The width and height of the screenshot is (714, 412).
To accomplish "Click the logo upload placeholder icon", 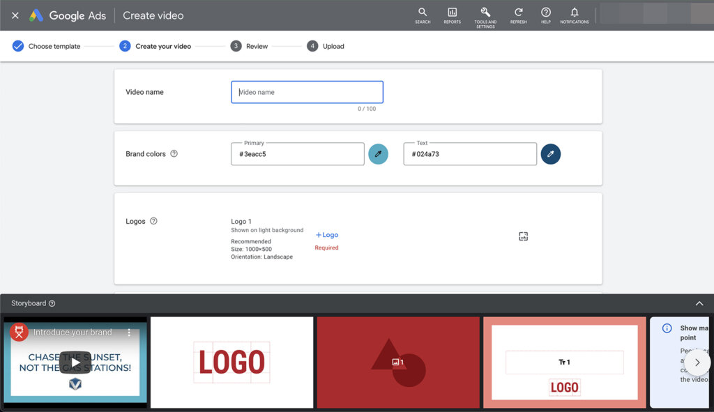I will click(x=523, y=236).
